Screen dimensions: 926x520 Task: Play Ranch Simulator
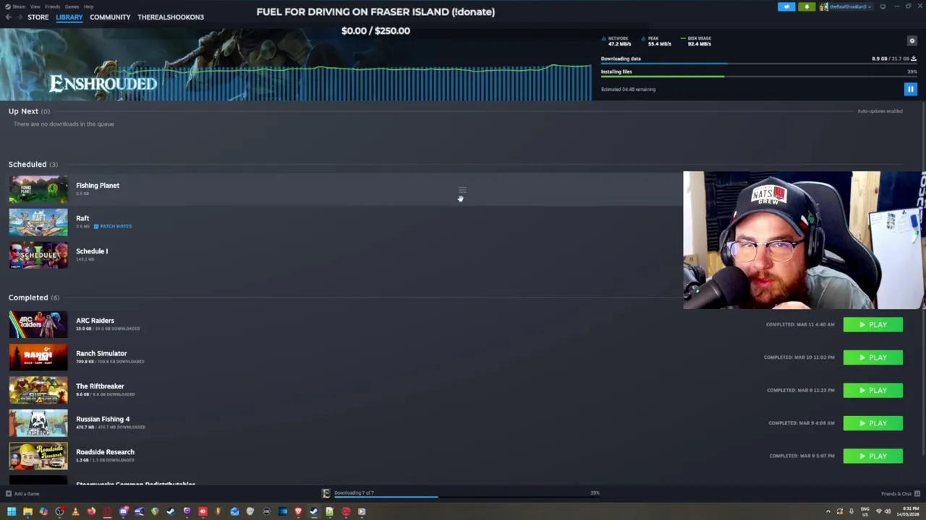coord(872,357)
